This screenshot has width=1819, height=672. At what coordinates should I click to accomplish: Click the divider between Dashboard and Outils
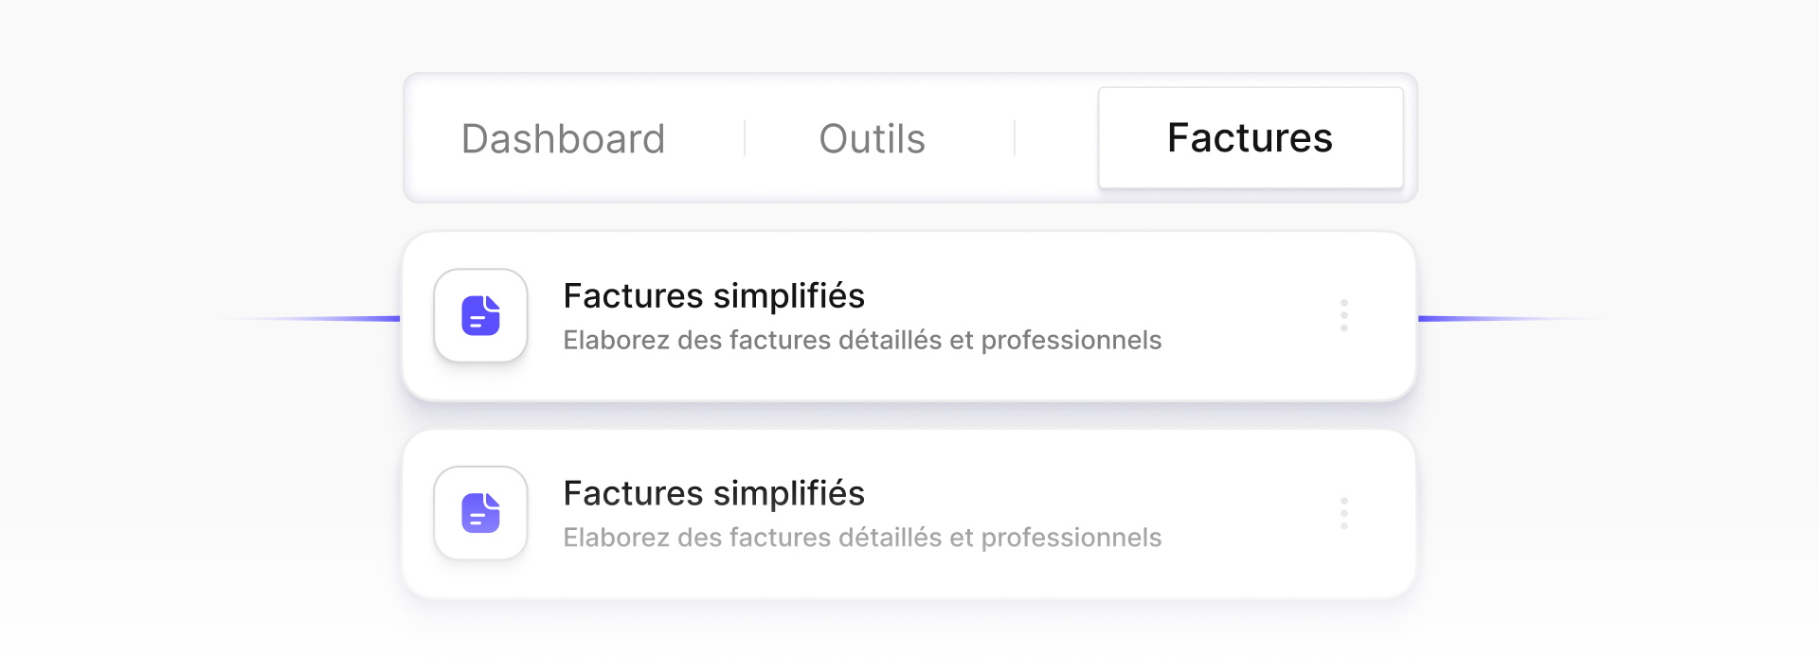coord(745,138)
